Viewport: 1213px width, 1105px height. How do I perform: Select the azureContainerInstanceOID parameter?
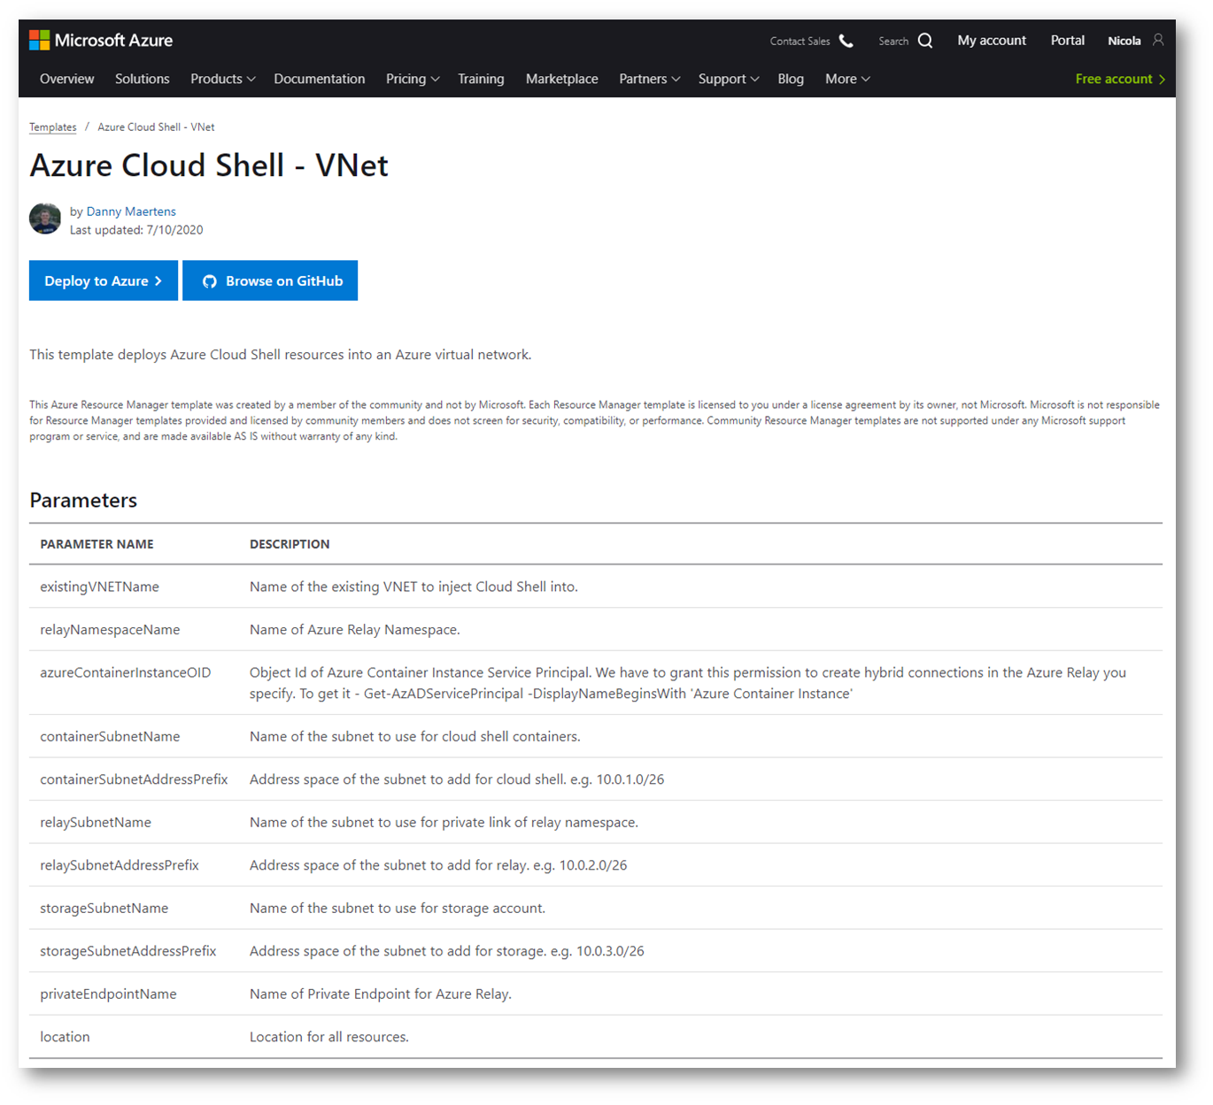click(x=126, y=672)
